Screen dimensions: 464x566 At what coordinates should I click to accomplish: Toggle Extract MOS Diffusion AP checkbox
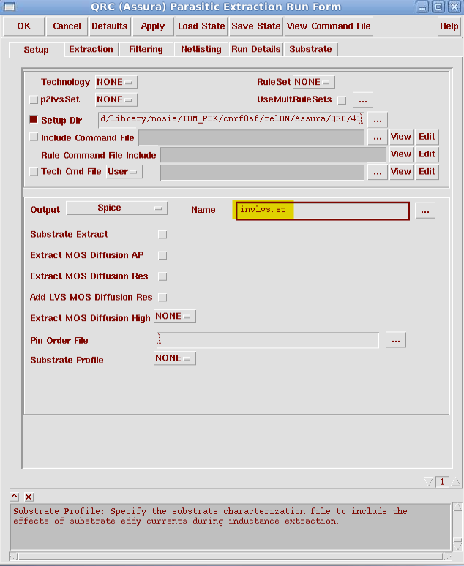click(162, 255)
